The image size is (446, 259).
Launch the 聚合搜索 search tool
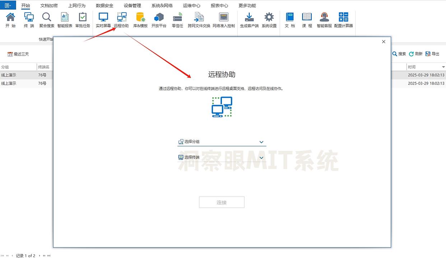[47, 20]
